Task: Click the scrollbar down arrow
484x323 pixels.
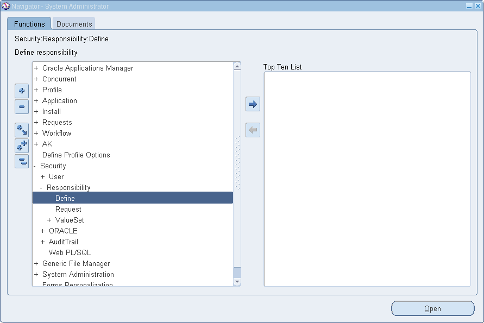Action: coord(237,282)
